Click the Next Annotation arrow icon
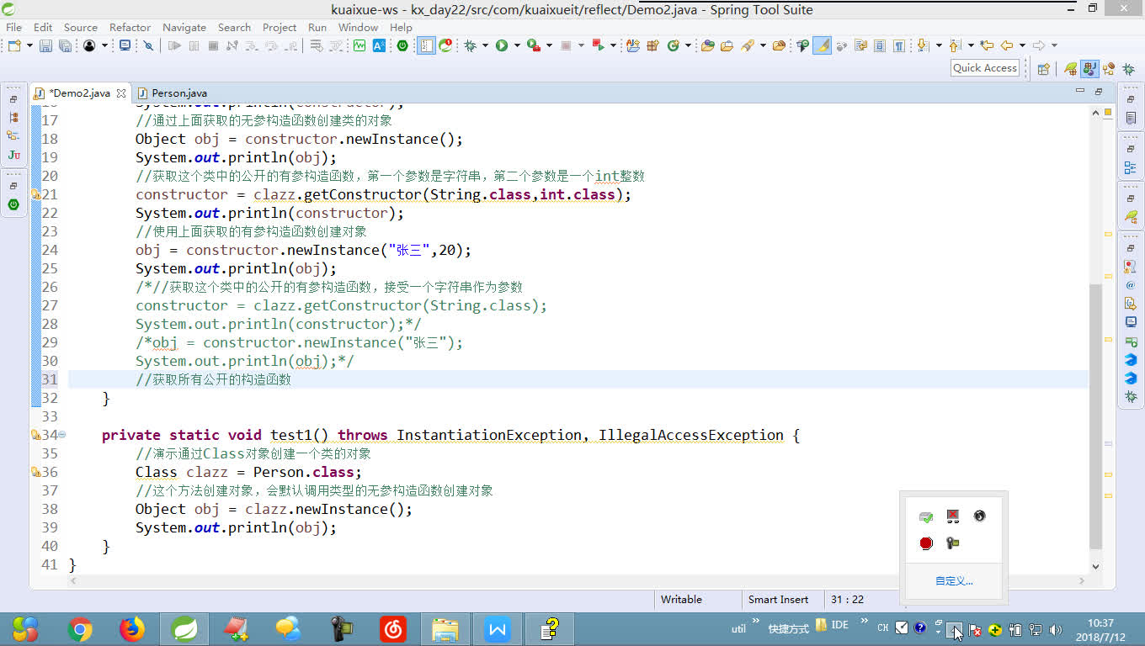This screenshot has width=1145, height=646. pos(923,45)
